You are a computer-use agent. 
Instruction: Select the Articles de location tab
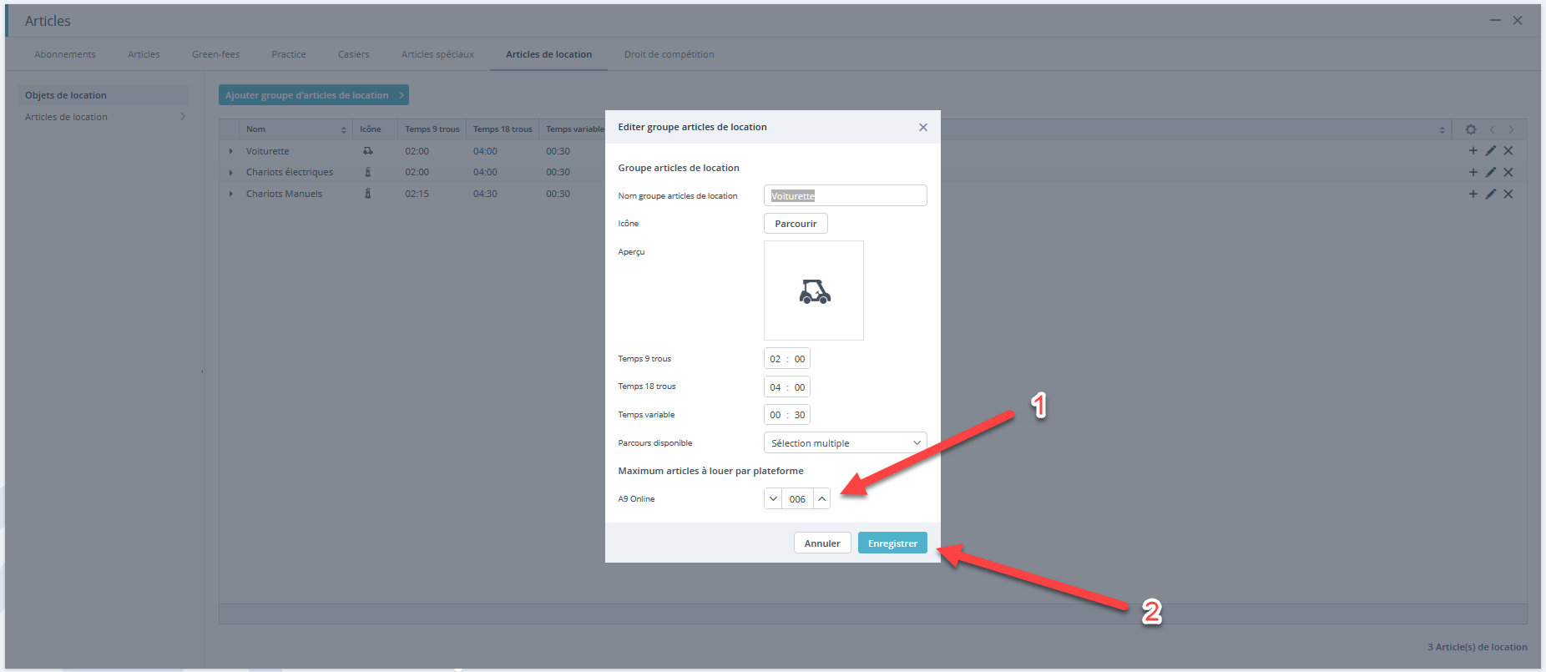pos(548,54)
